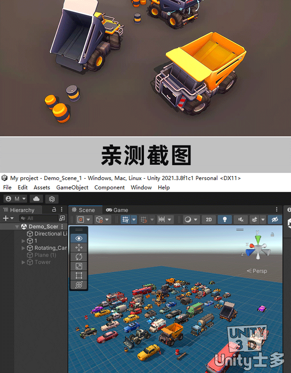Click the Scene view overlay menu handle

[240, 230]
